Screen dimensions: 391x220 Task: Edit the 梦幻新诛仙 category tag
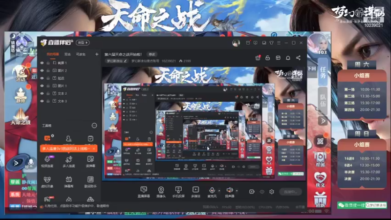(117, 61)
